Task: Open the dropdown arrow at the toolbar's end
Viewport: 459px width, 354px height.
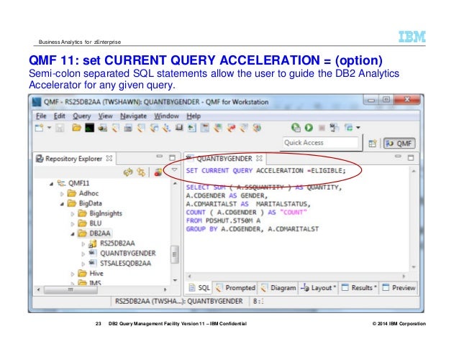Action: pos(358,128)
